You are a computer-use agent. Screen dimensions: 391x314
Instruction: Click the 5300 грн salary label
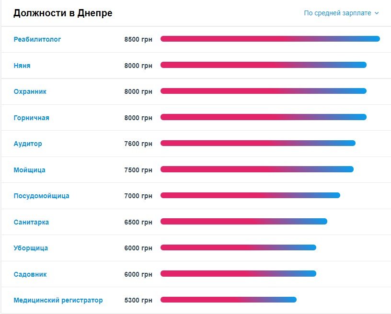click(138, 300)
